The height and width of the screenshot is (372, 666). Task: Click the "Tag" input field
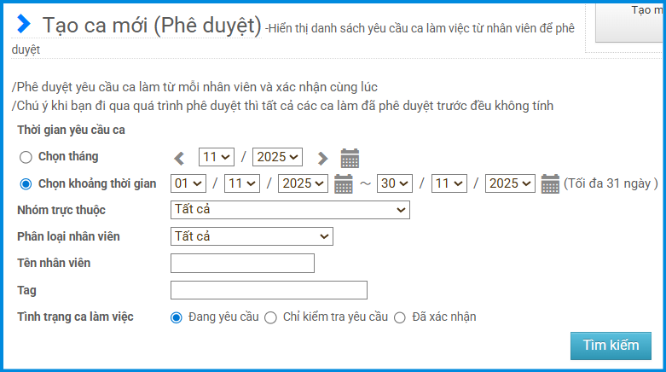click(x=269, y=290)
